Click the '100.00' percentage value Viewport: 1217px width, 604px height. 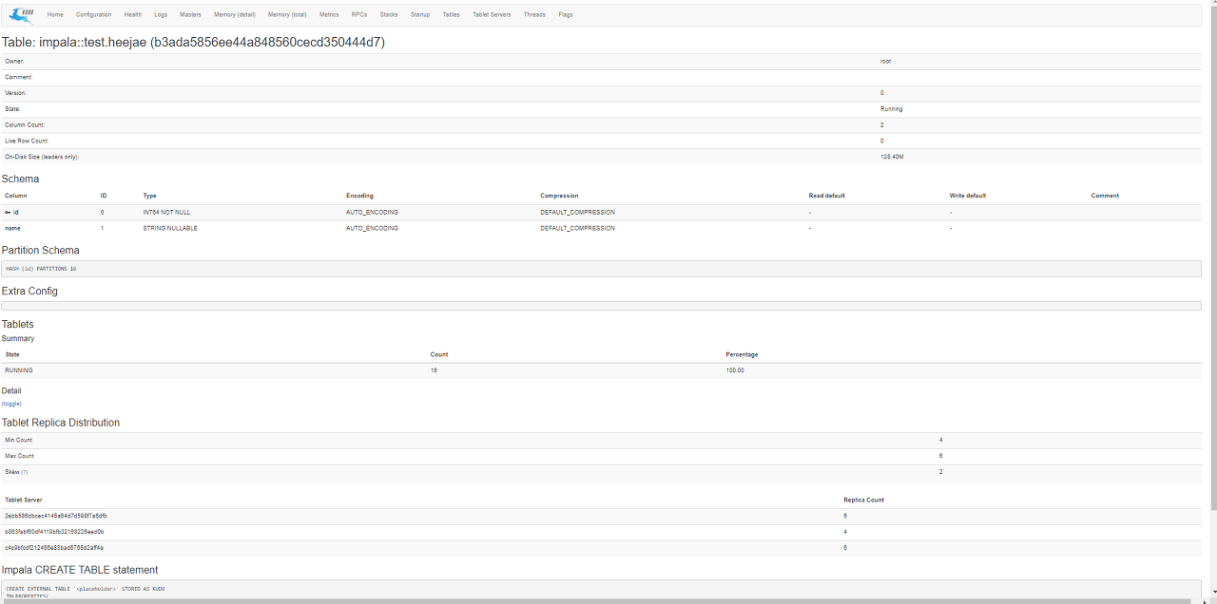pos(735,370)
